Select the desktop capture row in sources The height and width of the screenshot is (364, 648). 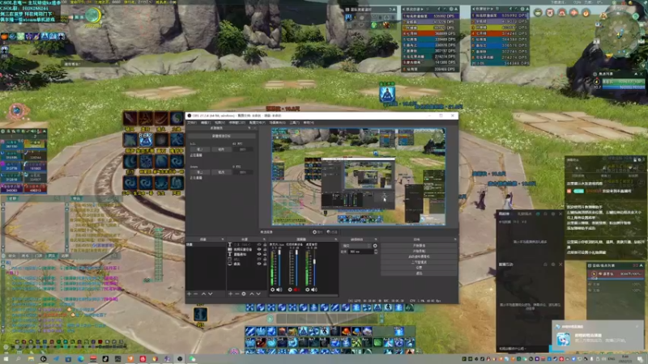click(248, 264)
